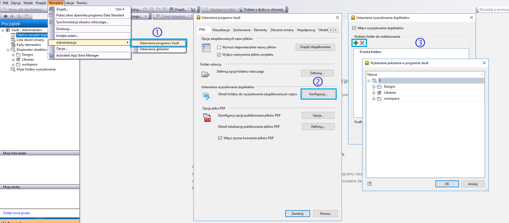Expand the Designs folder in left tree
The image size is (509, 223).
[13, 55]
